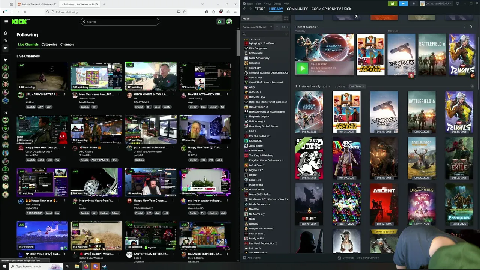Open Firefox from Windows taskbar

[86, 266]
